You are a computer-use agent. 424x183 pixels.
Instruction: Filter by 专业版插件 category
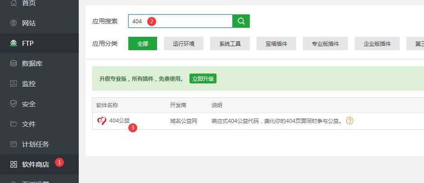325,44
